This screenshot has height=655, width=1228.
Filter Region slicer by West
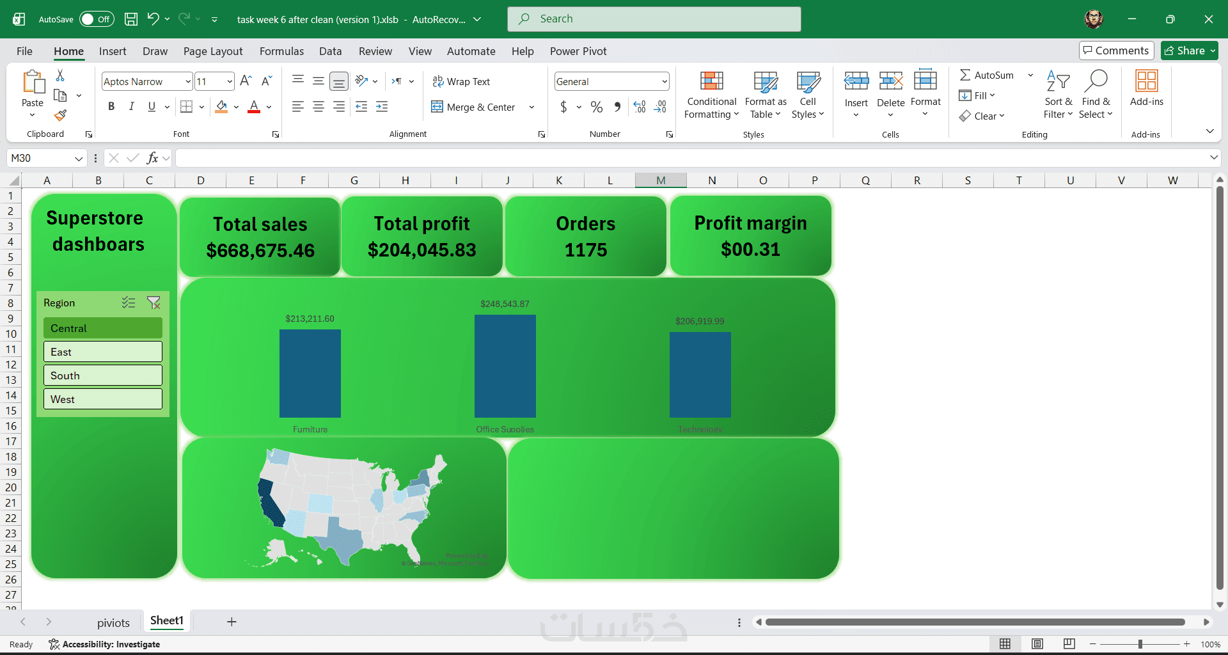tap(103, 399)
